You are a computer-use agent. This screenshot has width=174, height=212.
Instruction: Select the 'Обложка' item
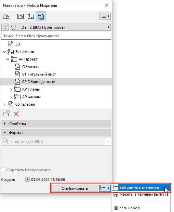(31, 67)
